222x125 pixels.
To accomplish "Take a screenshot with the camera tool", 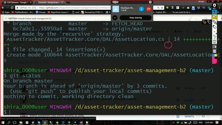I will click(x=214, y=46).
